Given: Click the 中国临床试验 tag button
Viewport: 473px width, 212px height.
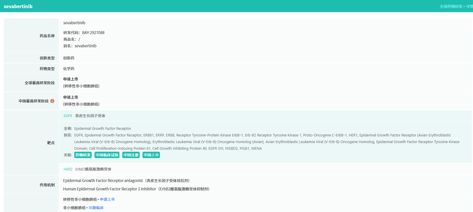Looking at the screenshot, I should 107,155.
